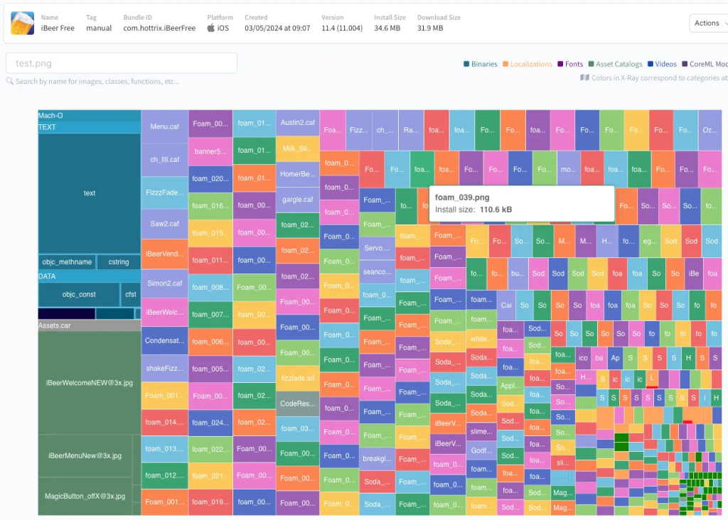Screen dimensions: 728x520
Task: Expand the Assets.car section header
Action: tap(89, 325)
